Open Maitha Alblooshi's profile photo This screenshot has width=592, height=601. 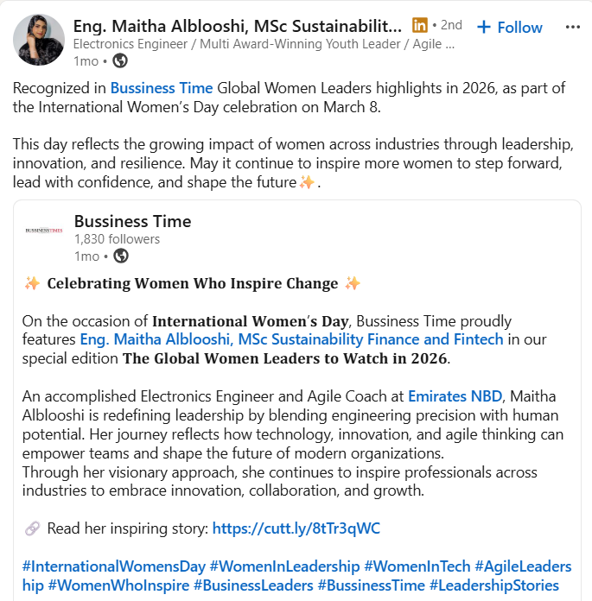coord(39,40)
